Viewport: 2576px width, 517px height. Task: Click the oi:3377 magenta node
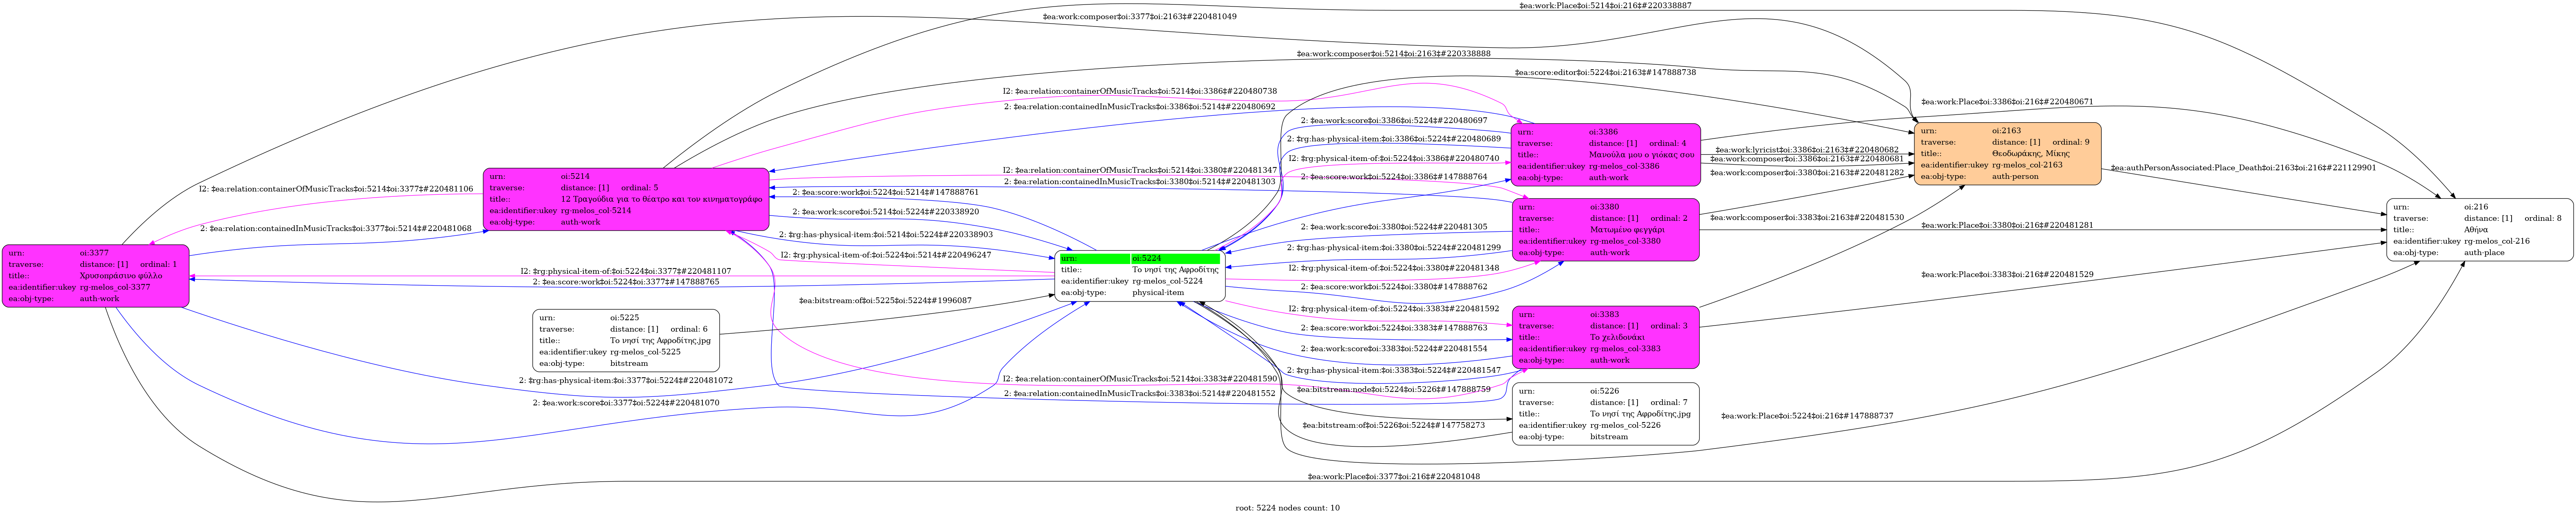95,275
